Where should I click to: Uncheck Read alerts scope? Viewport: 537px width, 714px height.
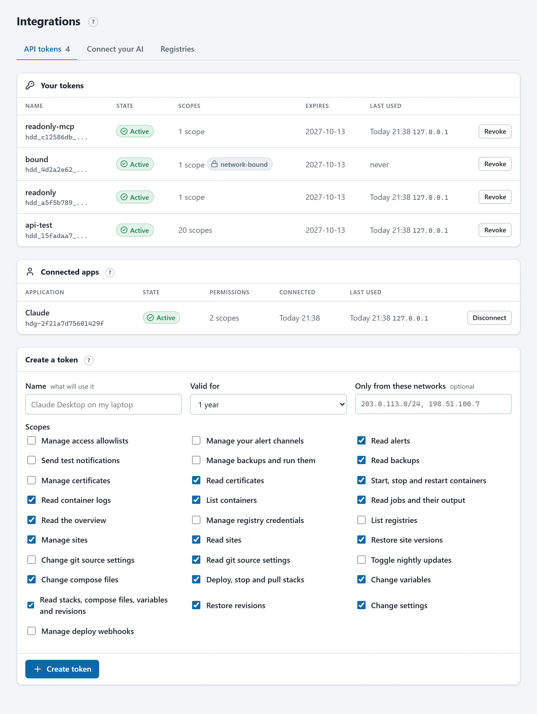pos(362,441)
